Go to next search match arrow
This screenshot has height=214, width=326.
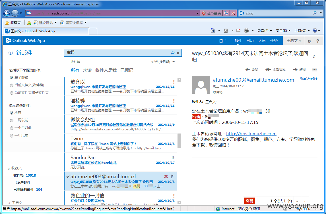(x=305, y=201)
